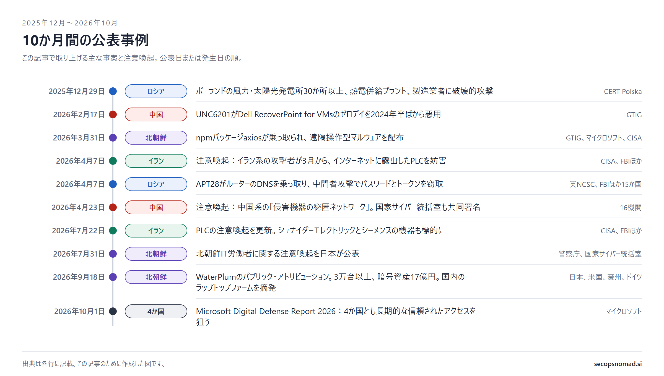Click the ポーランドの風力・太陽光発電所 headline

[x=344, y=91]
